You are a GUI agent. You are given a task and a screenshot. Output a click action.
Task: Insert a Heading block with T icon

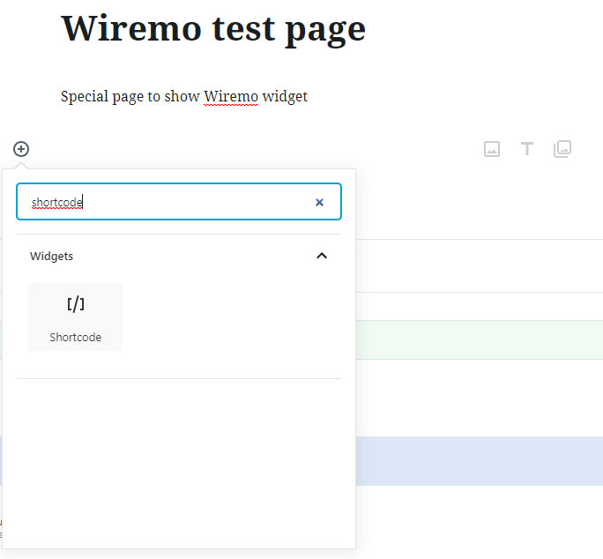(x=527, y=148)
